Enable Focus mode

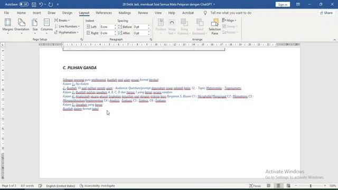coord(255,186)
